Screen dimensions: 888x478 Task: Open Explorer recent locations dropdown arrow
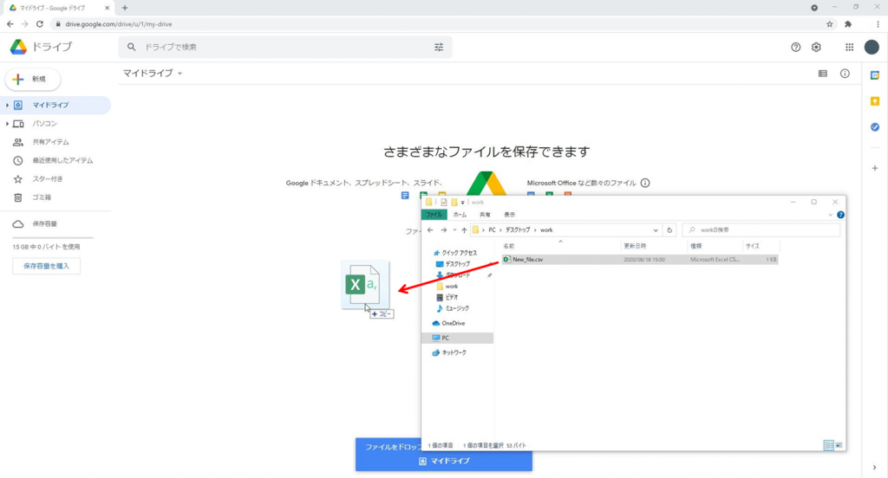click(454, 230)
